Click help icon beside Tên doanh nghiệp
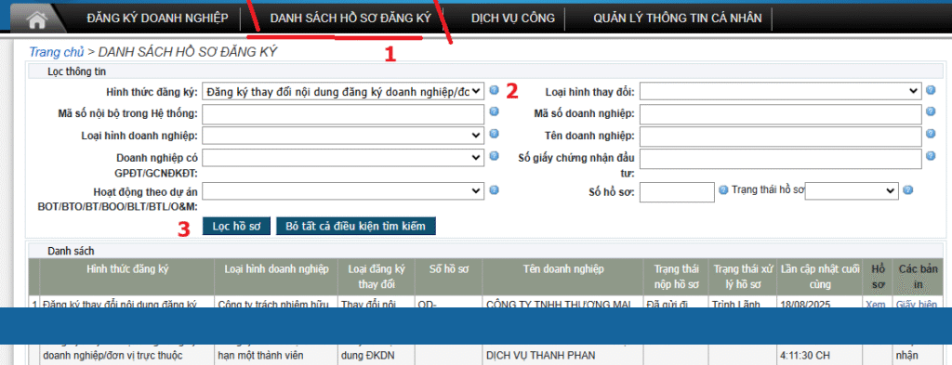The image size is (952, 365). tap(932, 134)
